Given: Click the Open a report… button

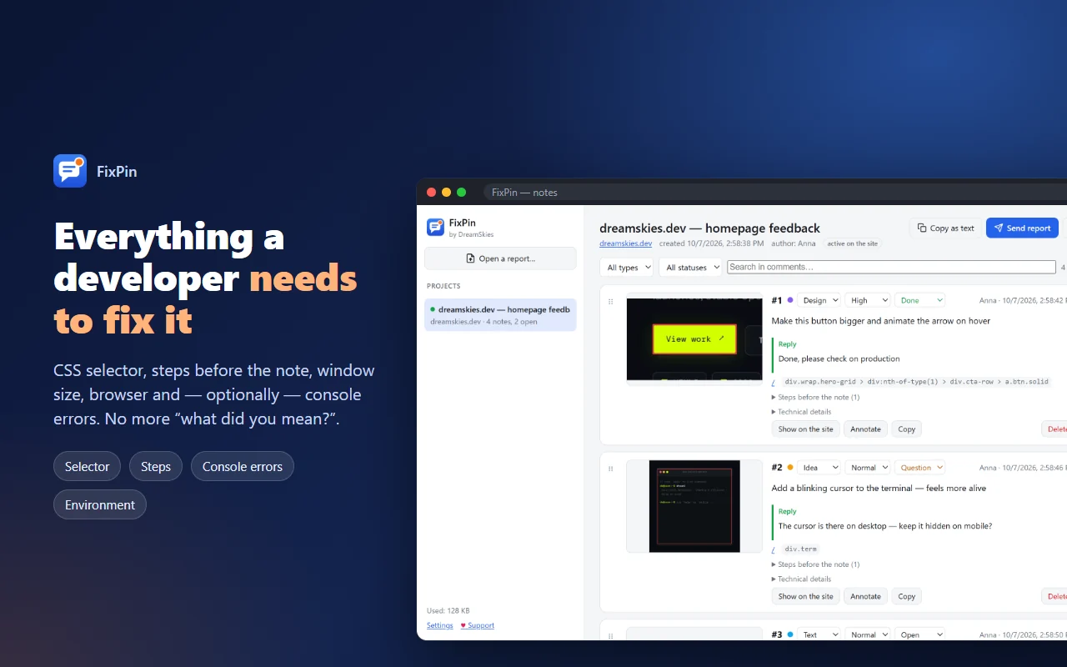Looking at the screenshot, I should coord(500,258).
